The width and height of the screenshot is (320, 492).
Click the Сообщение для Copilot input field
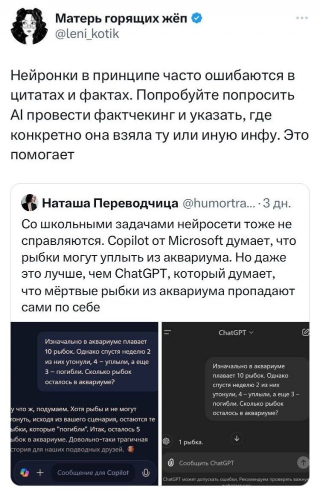click(92, 473)
